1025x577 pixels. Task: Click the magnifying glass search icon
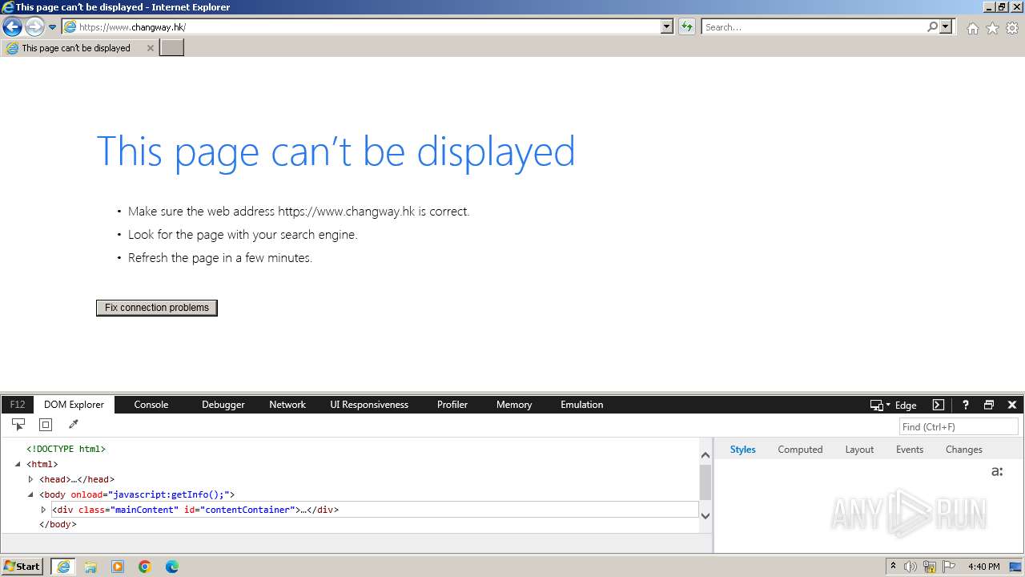click(x=932, y=26)
